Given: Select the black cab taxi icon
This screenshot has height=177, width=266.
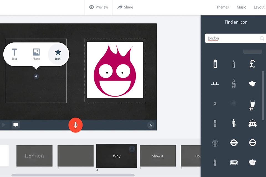Looking at the screenshot, I should click(252, 123).
